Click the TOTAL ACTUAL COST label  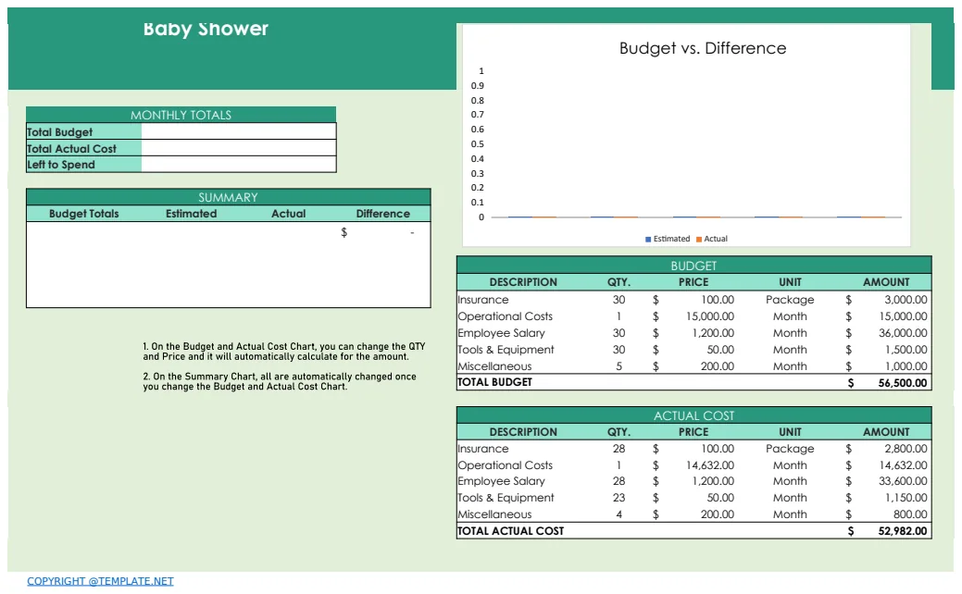(x=511, y=531)
